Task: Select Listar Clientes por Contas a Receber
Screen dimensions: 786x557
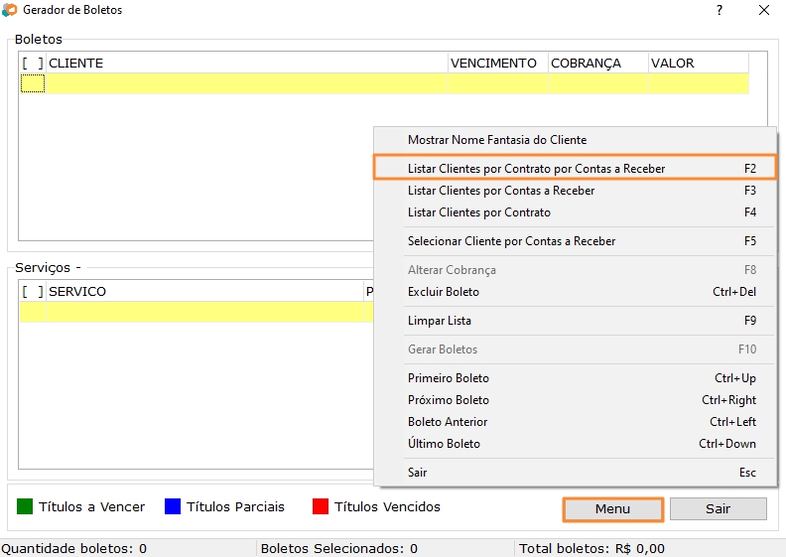Action: pyautogui.click(x=501, y=191)
